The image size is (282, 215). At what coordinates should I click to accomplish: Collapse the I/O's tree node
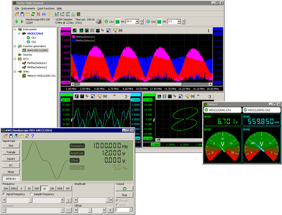click(x=15, y=59)
